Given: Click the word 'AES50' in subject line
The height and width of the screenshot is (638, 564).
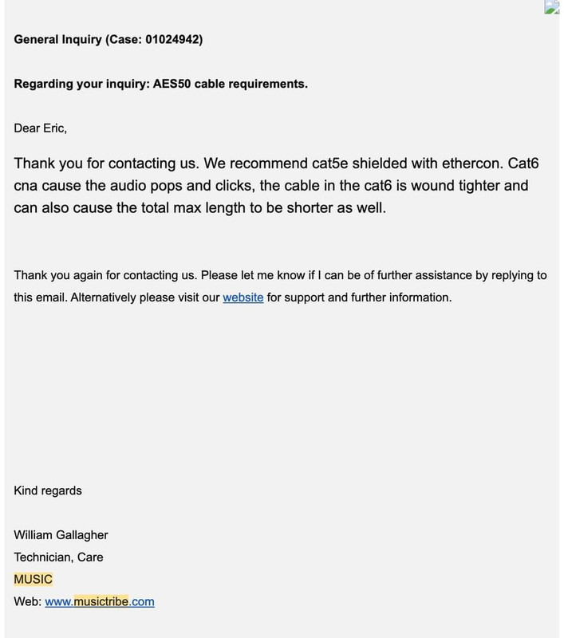Looking at the screenshot, I should tap(172, 84).
